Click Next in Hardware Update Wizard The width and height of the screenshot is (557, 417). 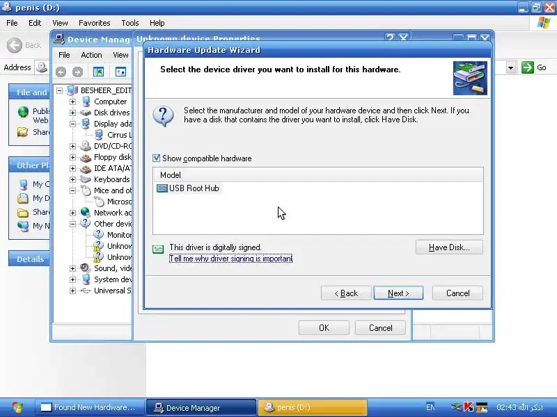pyautogui.click(x=398, y=293)
